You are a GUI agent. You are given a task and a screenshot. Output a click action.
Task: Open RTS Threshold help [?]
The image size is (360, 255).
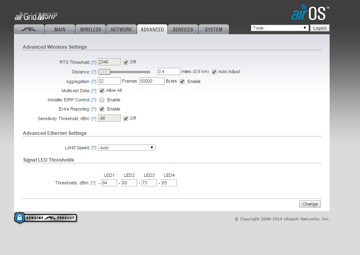(94, 62)
